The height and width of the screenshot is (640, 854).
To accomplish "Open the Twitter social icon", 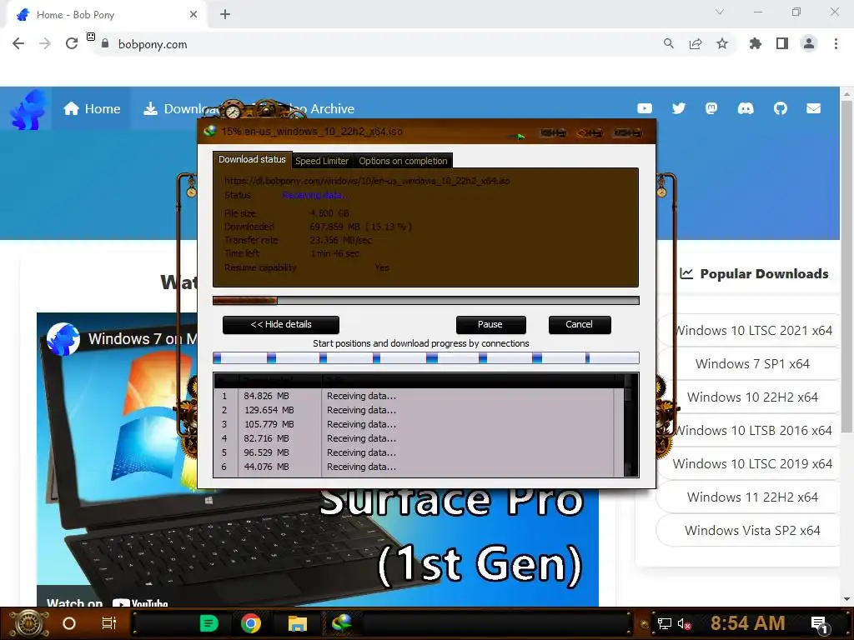I will [x=679, y=108].
